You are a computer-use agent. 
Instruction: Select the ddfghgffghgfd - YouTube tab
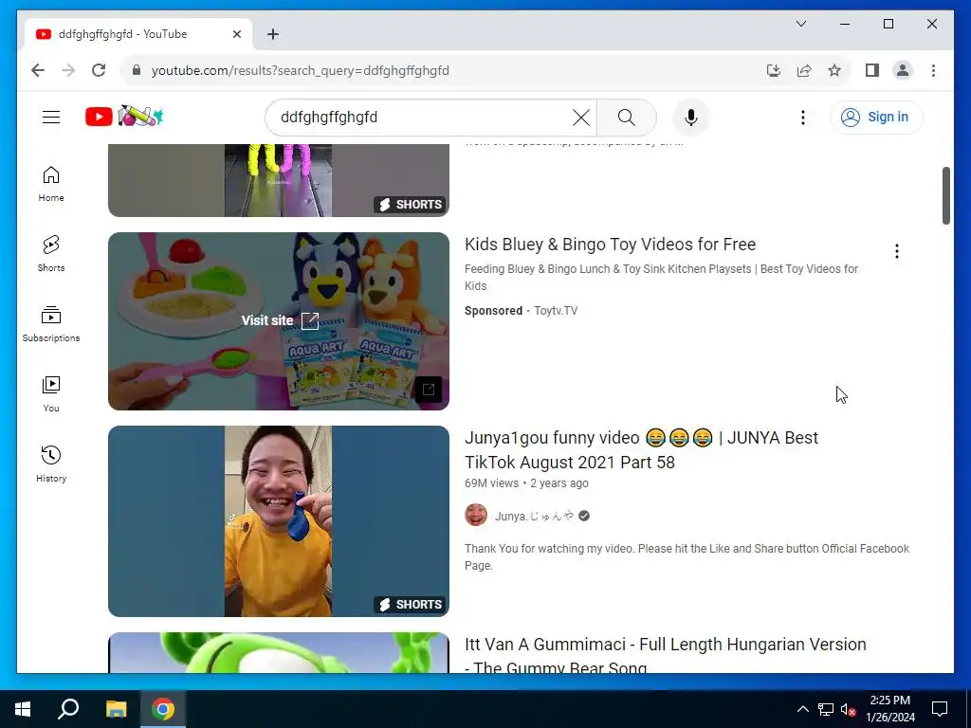[x=138, y=34]
